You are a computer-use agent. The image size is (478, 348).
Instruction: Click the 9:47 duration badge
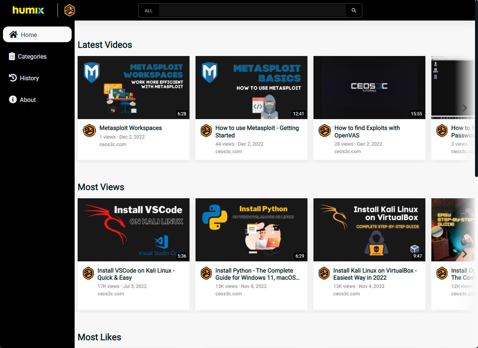(418, 256)
